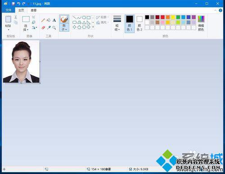
Task: Select the Rounded rectangle shape
Action: (75, 22)
